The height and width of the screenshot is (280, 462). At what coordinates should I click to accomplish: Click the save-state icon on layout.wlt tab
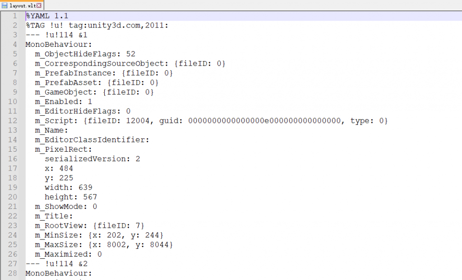pyautogui.click(x=5, y=5)
